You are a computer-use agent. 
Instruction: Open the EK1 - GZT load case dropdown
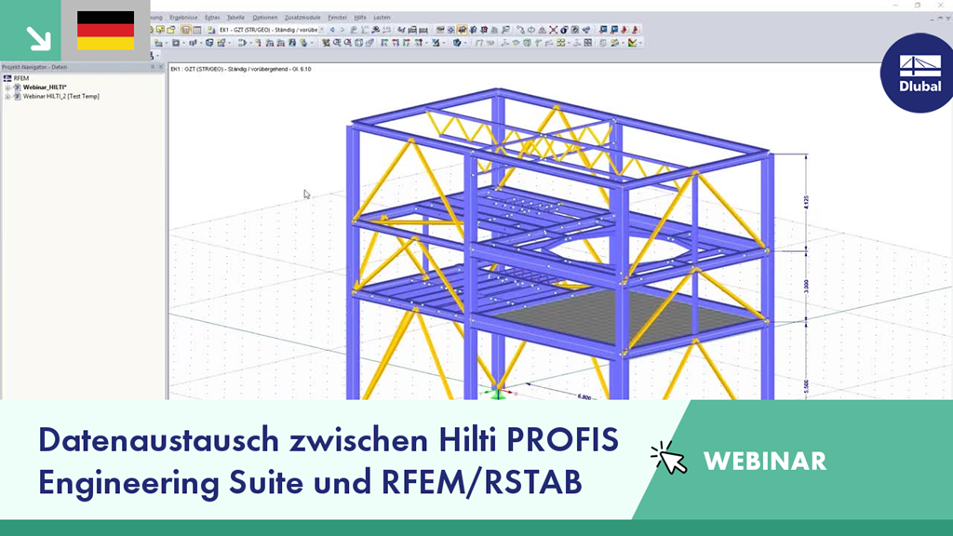click(271, 30)
